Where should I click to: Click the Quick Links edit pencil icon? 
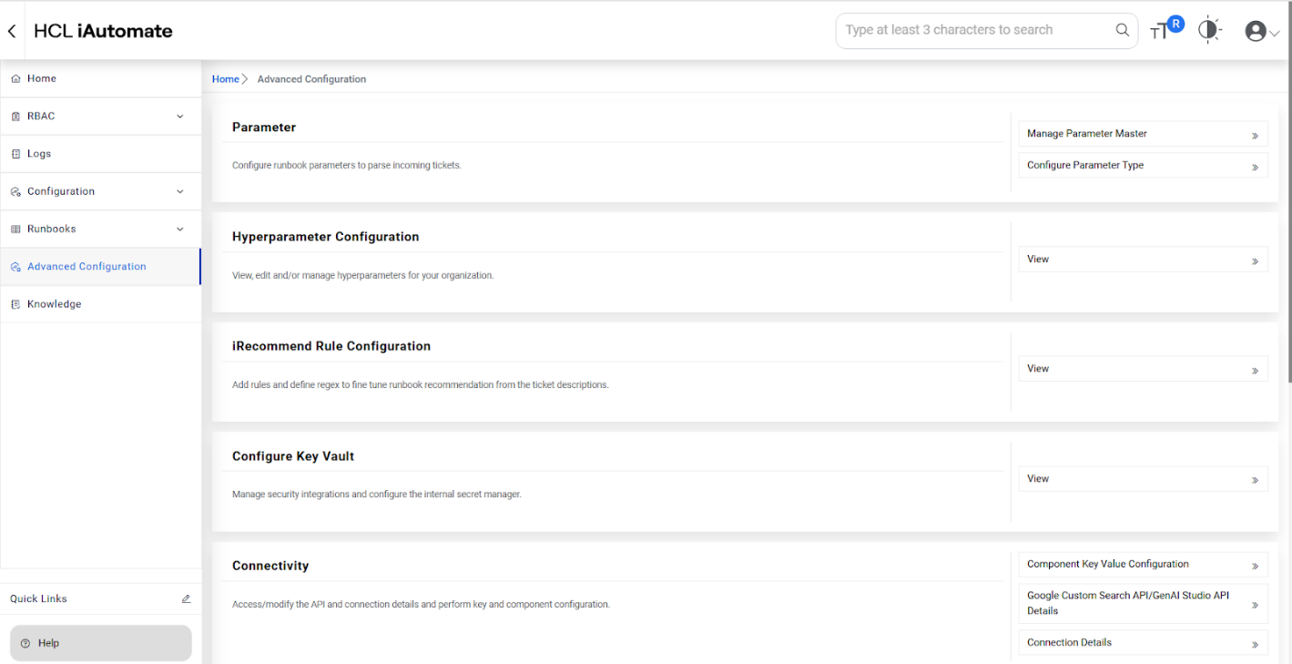tap(186, 599)
